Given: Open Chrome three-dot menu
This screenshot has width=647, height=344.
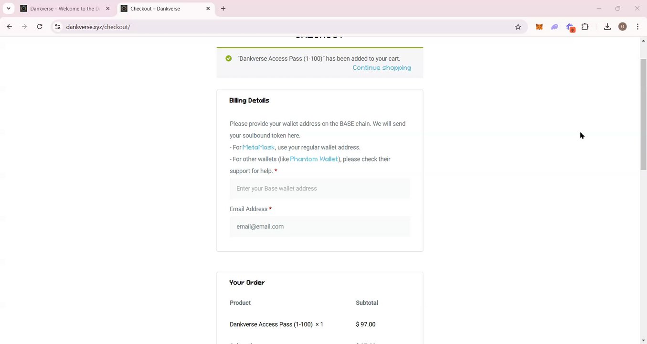Looking at the screenshot, I should [637, 27].
